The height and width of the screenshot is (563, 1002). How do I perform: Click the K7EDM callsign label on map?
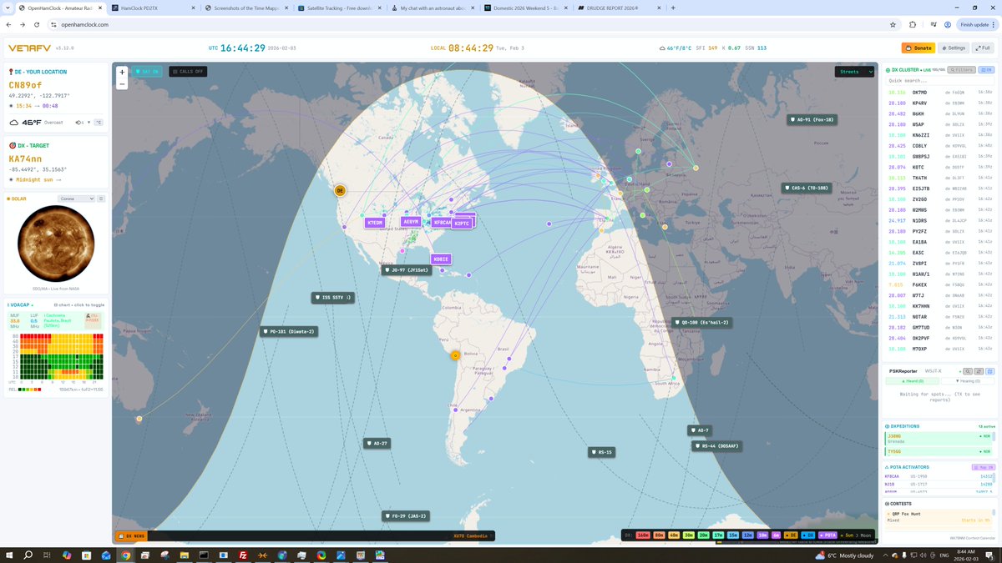click(374, 223)
